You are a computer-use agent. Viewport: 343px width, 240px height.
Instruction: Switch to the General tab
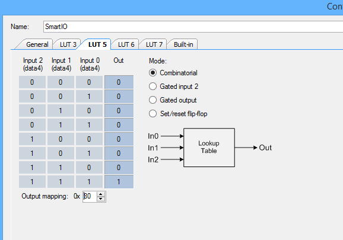point(37,44)
